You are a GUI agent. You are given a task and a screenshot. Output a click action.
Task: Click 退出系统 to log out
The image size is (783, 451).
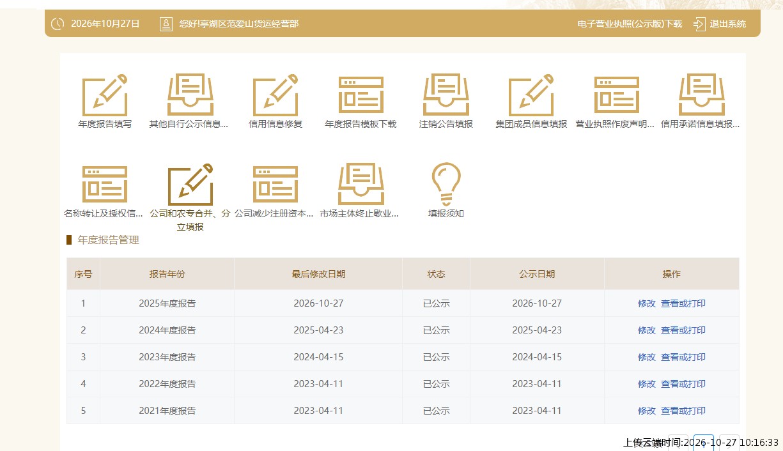coord(727,24)
